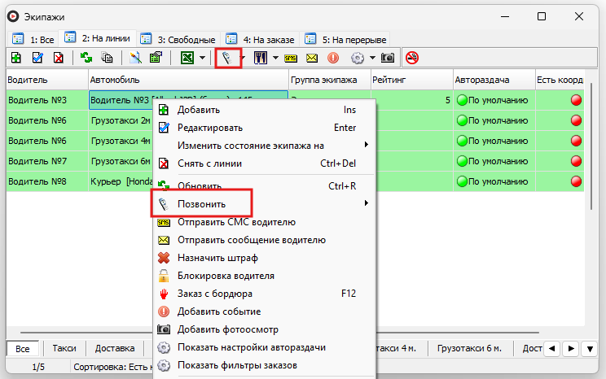Image resolution: width=606 pixels, height=379 pixels.
Task: Expand the 'Позвонить' submenu
Action: point(265,204)
